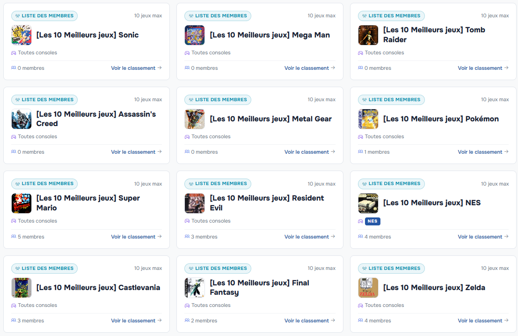Click '1 membres' on the Pokémon card

point(377,152)
